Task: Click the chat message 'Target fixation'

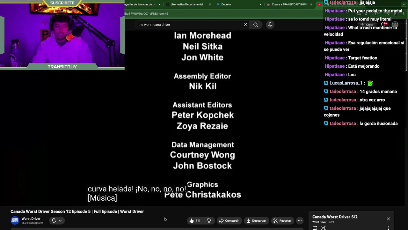Action: tap(362, 58)
